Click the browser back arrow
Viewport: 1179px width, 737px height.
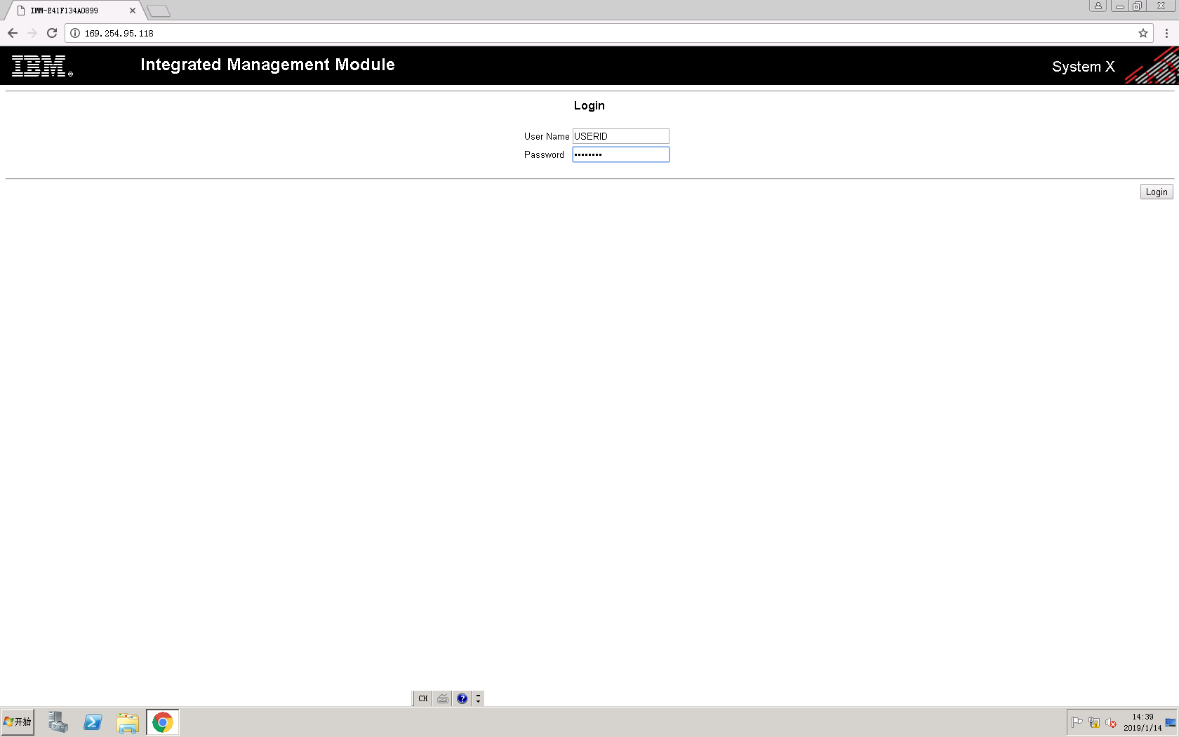(x=12, y=32)
